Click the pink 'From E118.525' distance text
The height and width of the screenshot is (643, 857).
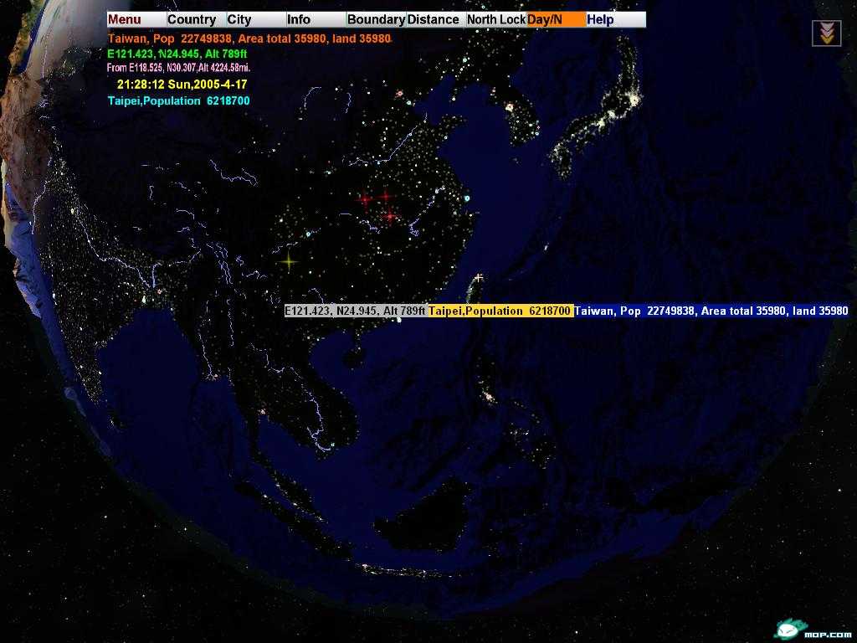[178, 68]
